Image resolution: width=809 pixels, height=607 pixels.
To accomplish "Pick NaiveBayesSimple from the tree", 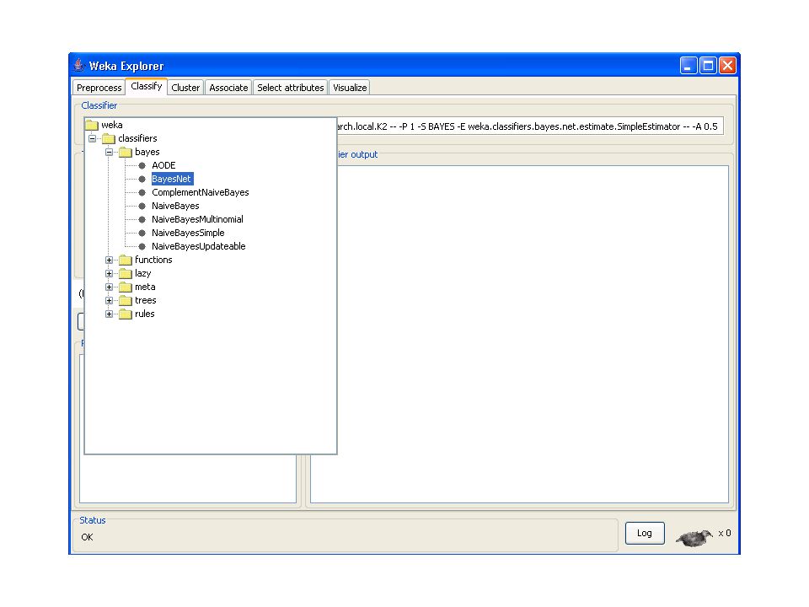I will [188, 233].
